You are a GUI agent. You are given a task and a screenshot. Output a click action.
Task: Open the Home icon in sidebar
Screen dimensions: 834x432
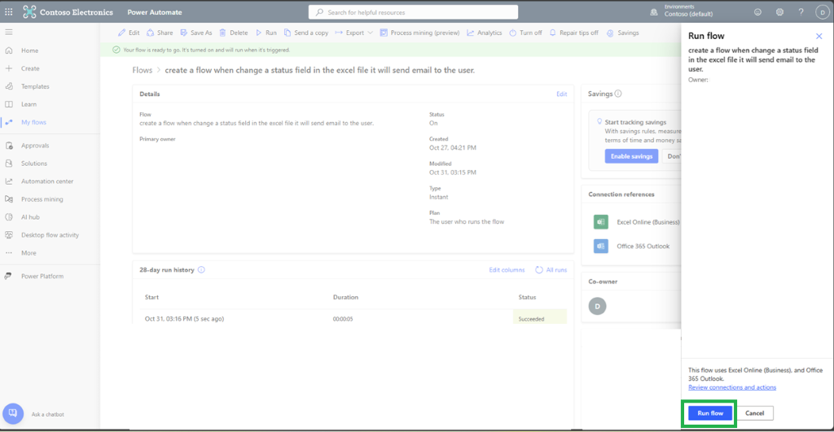click(8, 50)
